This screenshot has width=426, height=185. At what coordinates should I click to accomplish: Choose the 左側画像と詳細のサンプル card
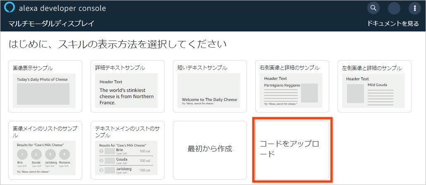(374, 86)
